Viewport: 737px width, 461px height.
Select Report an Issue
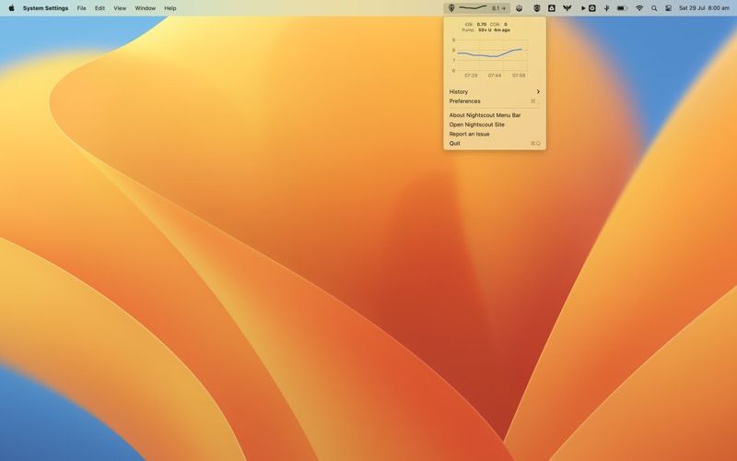click(495, 134)
